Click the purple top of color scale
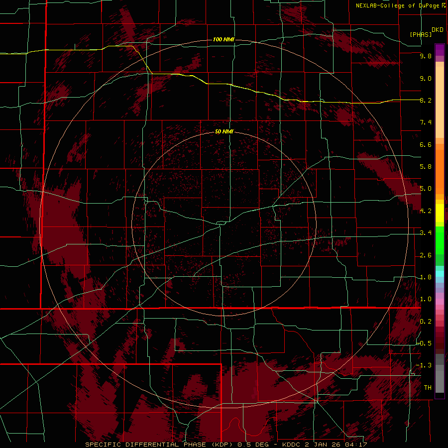 coord(440,50)
